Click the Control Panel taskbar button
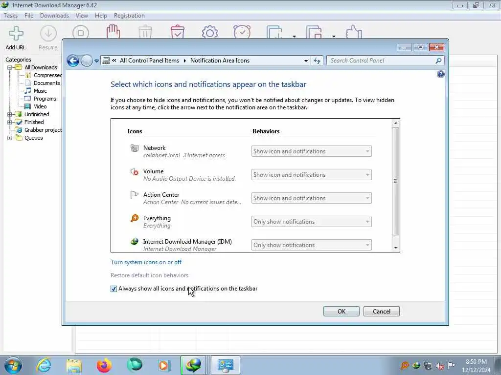 coord(225,365)
